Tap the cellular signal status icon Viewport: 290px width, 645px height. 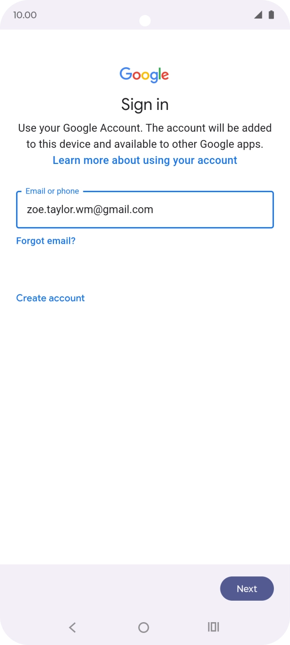click(x=258, y=15)
